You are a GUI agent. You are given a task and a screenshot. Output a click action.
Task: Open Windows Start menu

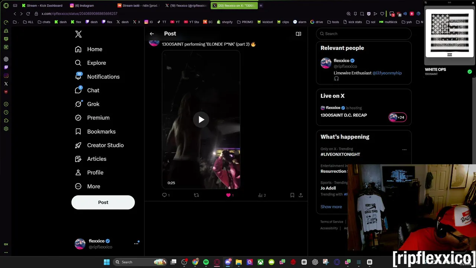(107, 262)
